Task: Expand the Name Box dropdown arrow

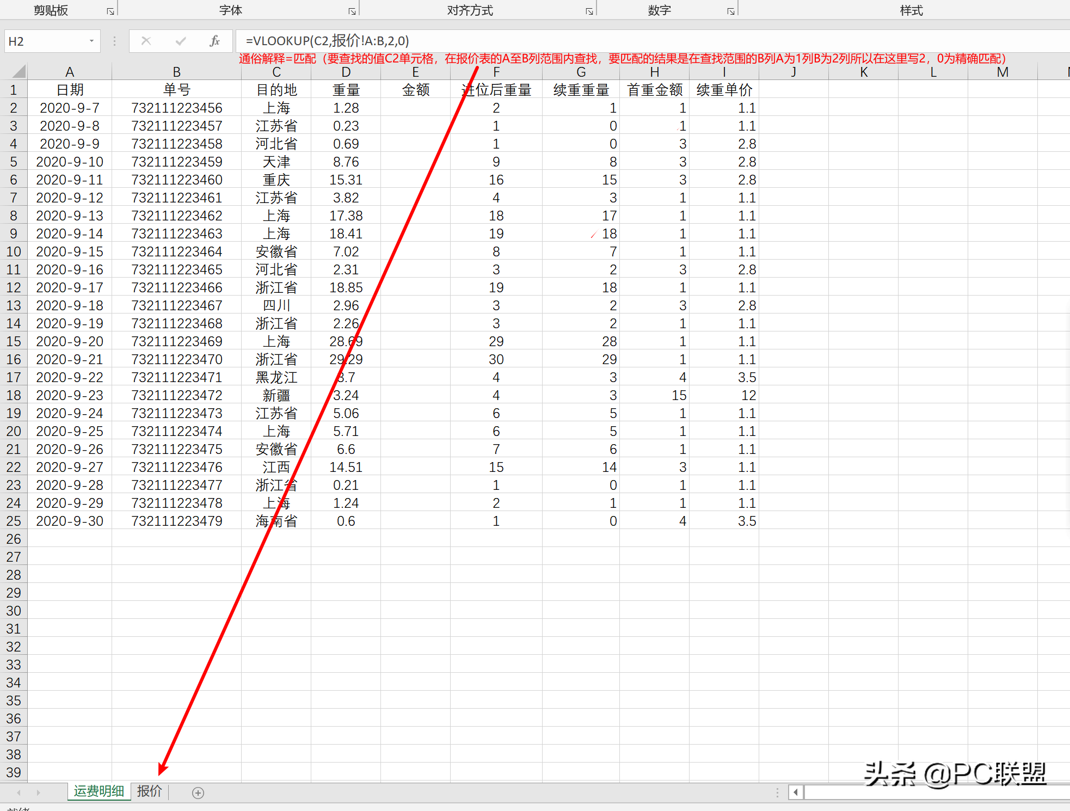Action: [x=91, y=41]
